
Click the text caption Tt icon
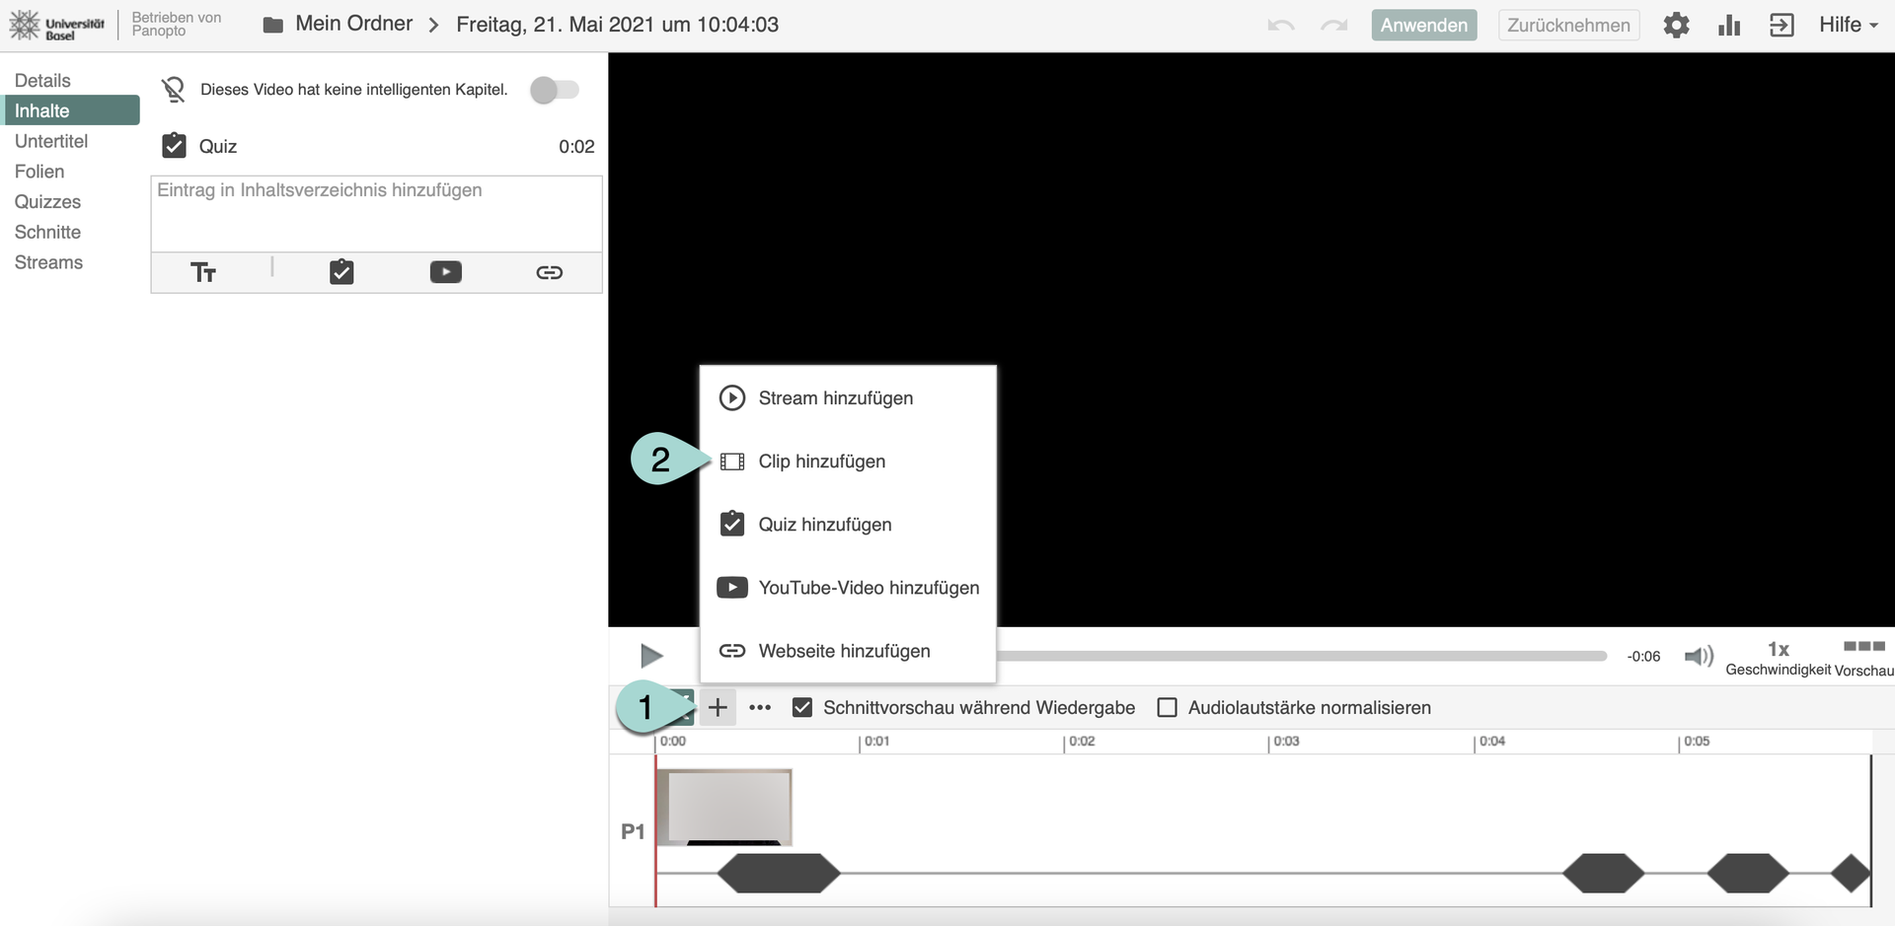(x=203, y=272)
